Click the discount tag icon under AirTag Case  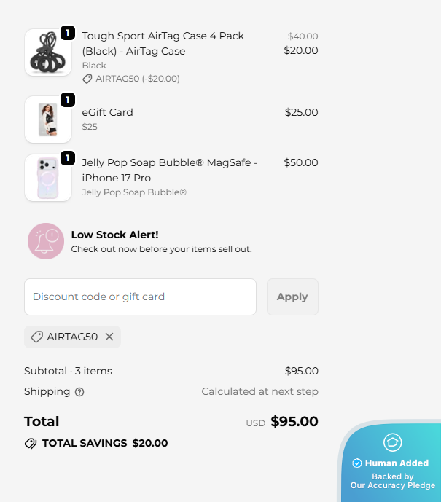coord(87,79)
